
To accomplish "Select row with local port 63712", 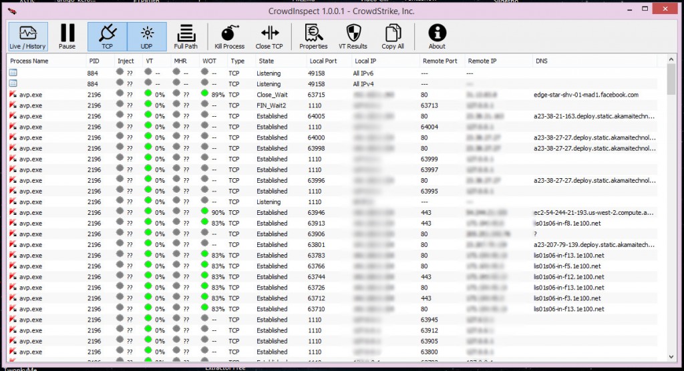I will (x=333, y=298).
